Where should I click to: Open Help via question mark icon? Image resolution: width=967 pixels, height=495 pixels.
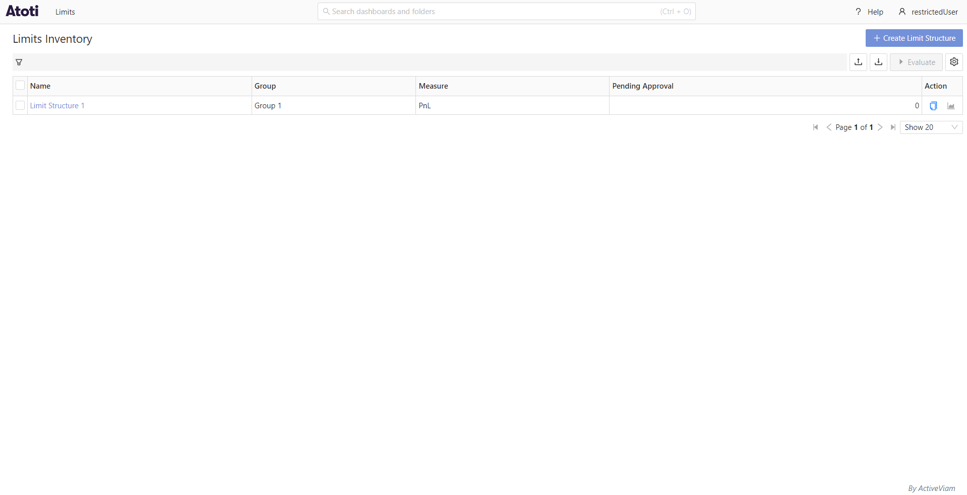[858, 11]
